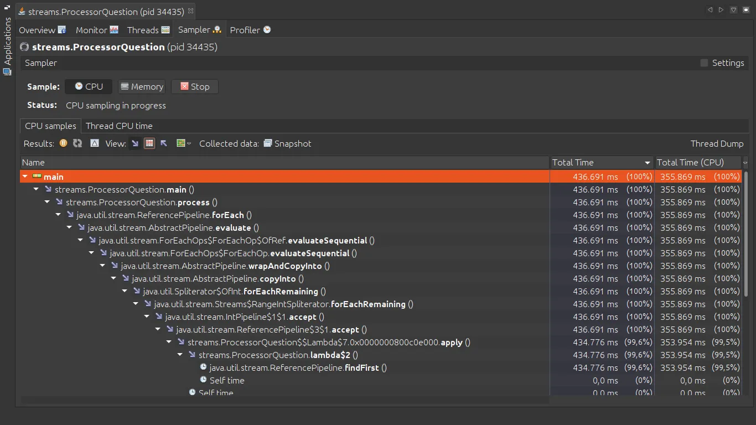Select the CPU samples subtab
Image resolution: width=756 pixels, height=425 pixels.
(50, 126)
